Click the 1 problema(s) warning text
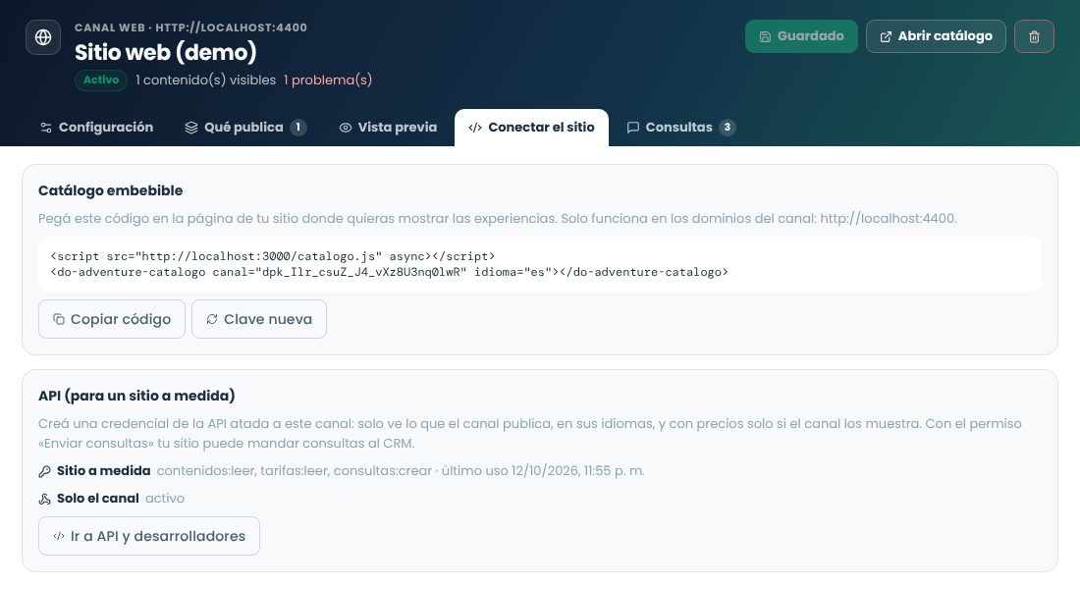This screenshot has width=1080, height=589. point(328,80)
